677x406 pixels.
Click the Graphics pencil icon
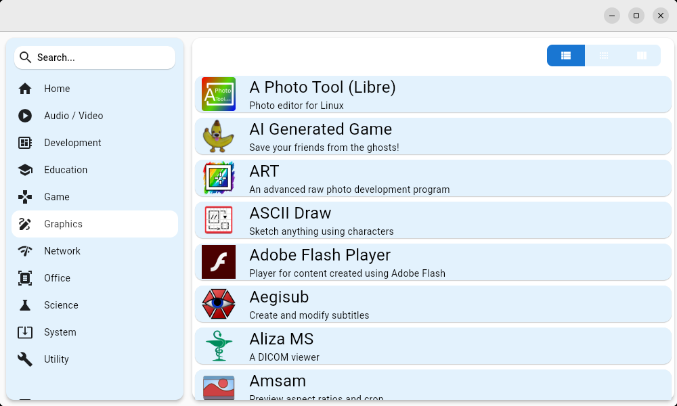[25, 224]
